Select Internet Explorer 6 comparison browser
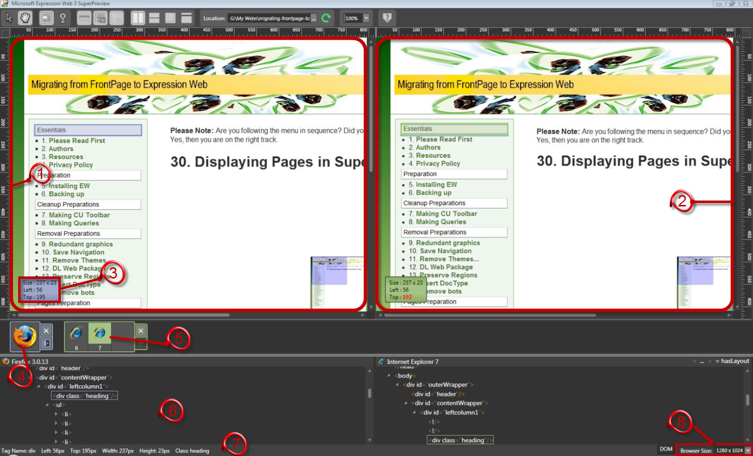753x456 pixels. 76,337
